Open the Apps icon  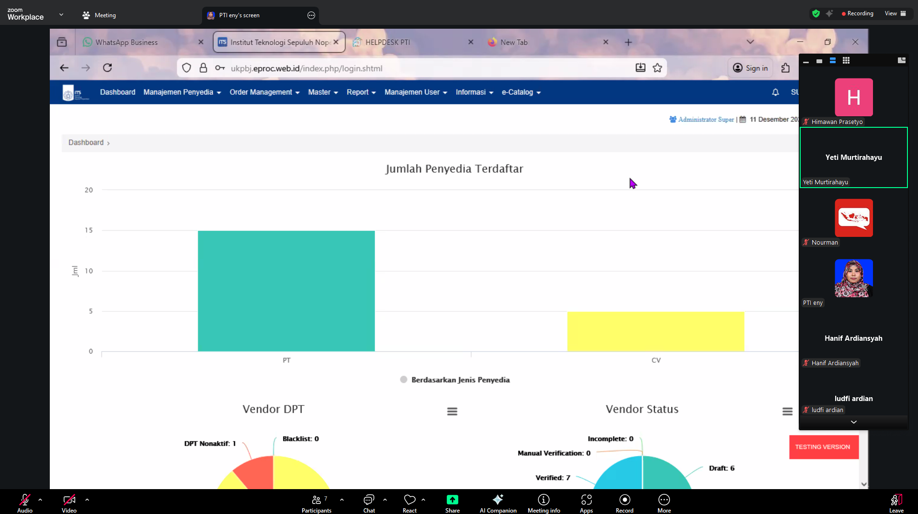pos(586,500)
